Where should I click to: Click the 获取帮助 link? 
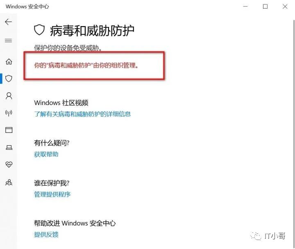click(x=46, y=154)
